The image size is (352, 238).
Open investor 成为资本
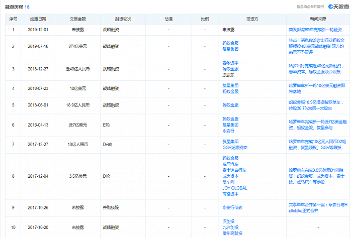(230, 176)
